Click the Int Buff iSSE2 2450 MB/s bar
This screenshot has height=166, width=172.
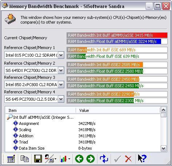[x=117, y=79]
